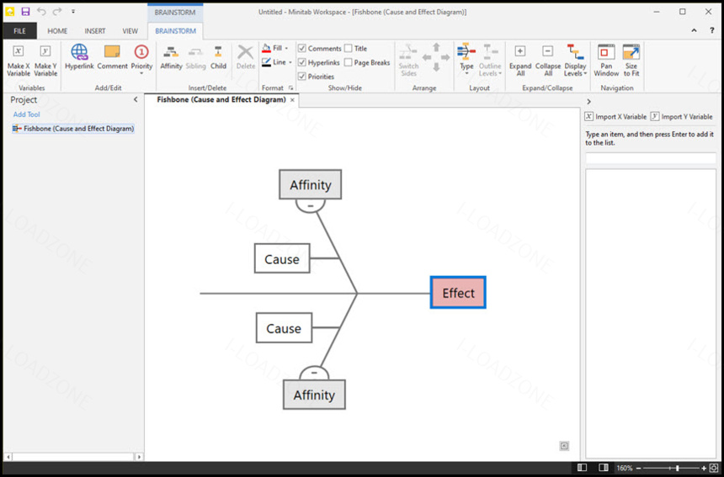
Task: Switch to the VIEW tab
Action: [130, 31]
